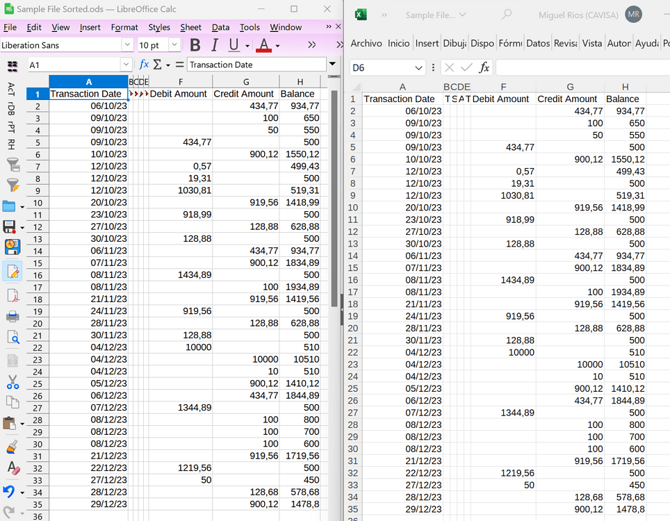Click the Clear Direct Formatting icon
Viewport: 670px width, 521px height.
coord(13,468)
